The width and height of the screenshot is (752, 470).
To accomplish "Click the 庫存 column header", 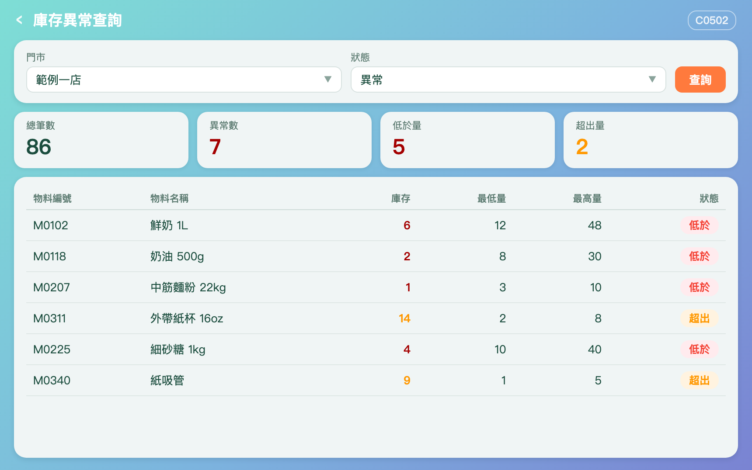I will (400, 198).
